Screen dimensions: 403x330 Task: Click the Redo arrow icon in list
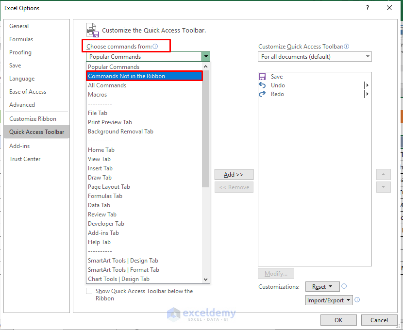tap(262, 94)
